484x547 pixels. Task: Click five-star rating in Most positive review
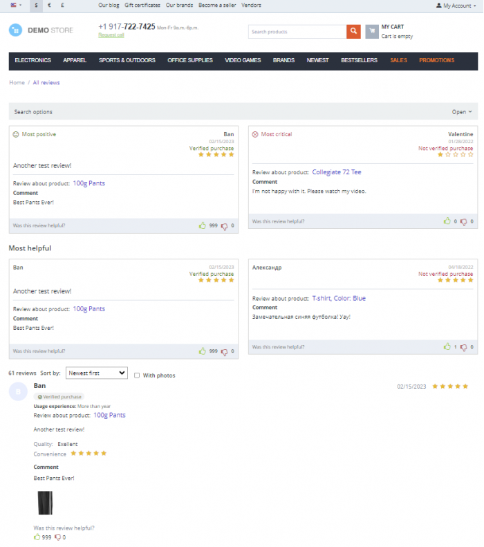coord(216,154)
